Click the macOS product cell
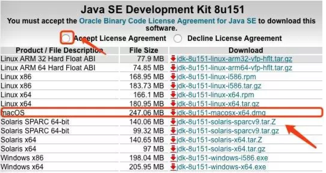Screen dimensions: 326x173 tap(59, 113)
